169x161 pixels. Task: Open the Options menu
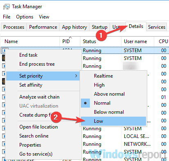25,17
